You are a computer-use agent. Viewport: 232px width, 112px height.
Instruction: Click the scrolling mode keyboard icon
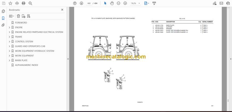coord(154,3)
